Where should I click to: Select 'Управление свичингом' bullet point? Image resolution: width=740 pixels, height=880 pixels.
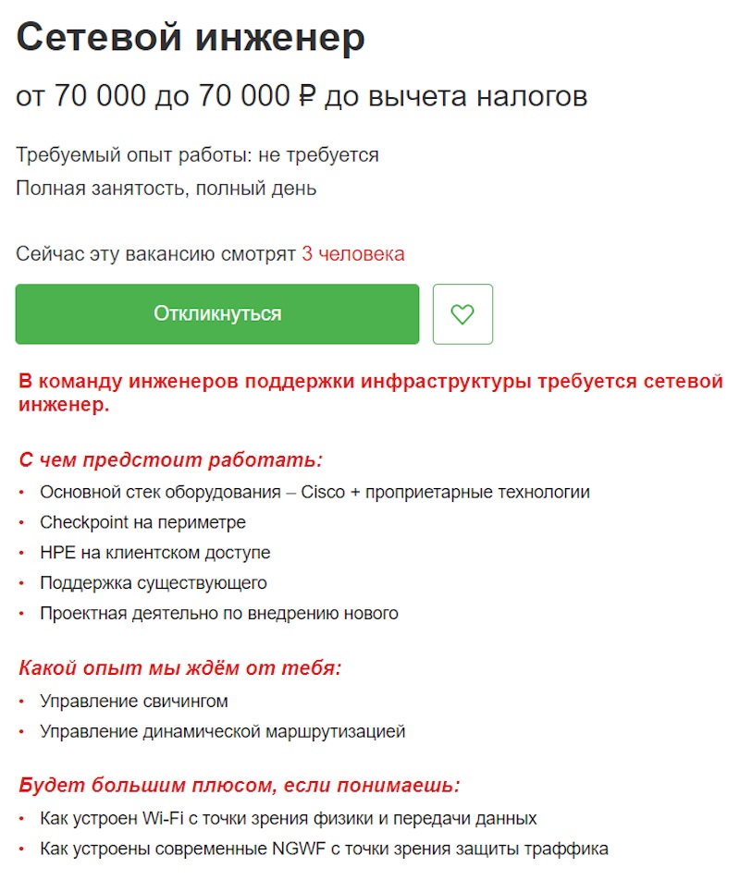tap(134, 700)
